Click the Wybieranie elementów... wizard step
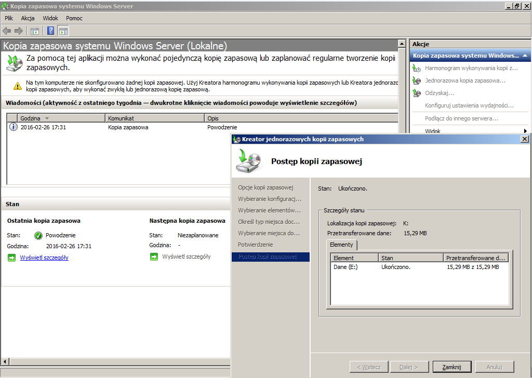This screenshot has height=378, width=532. pos(269,210)
